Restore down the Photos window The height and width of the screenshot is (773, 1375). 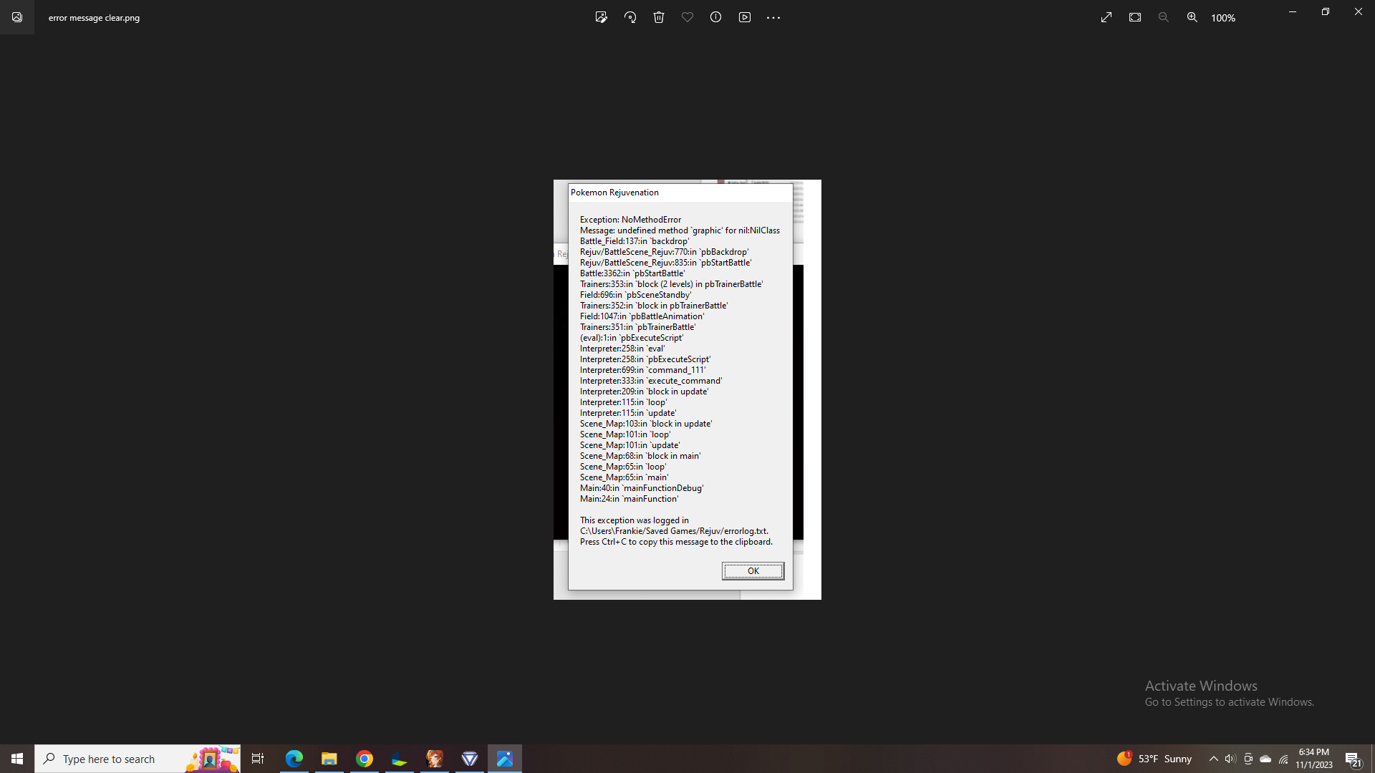(1326, 11)
